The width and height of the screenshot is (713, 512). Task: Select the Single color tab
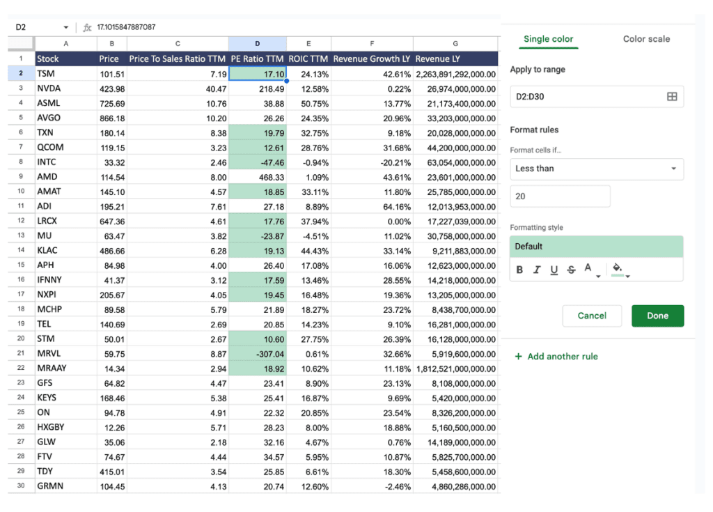[x=549, y=39]
